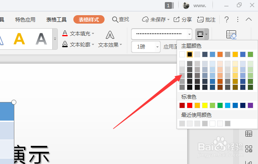Click the pen color border button

pos(200,34)
